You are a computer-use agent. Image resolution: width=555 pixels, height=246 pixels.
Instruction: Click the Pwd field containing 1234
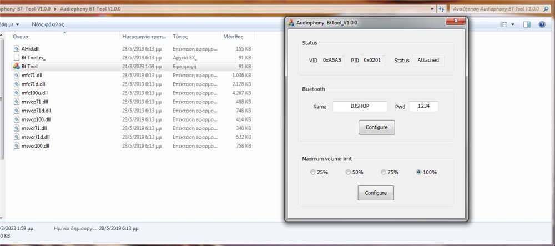click(x=423, y=106)
